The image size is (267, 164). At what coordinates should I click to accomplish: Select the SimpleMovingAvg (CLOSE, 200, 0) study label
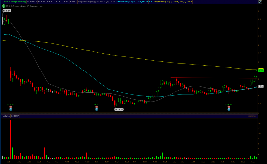170,2
